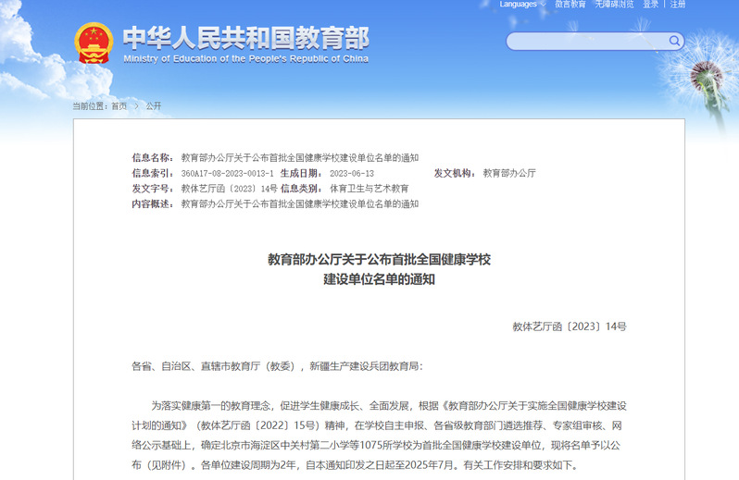Open 公开 breadcrumb link
This screenshot has height=480, width=739.
(154, 106)
